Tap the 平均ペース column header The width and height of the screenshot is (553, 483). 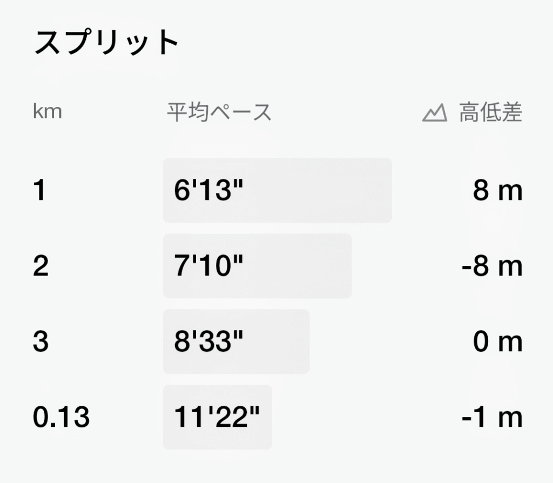pyautogui.click(x=219, y=112)
